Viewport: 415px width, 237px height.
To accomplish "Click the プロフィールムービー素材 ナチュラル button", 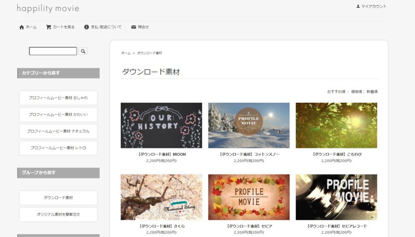I will [x=58, y=131].
